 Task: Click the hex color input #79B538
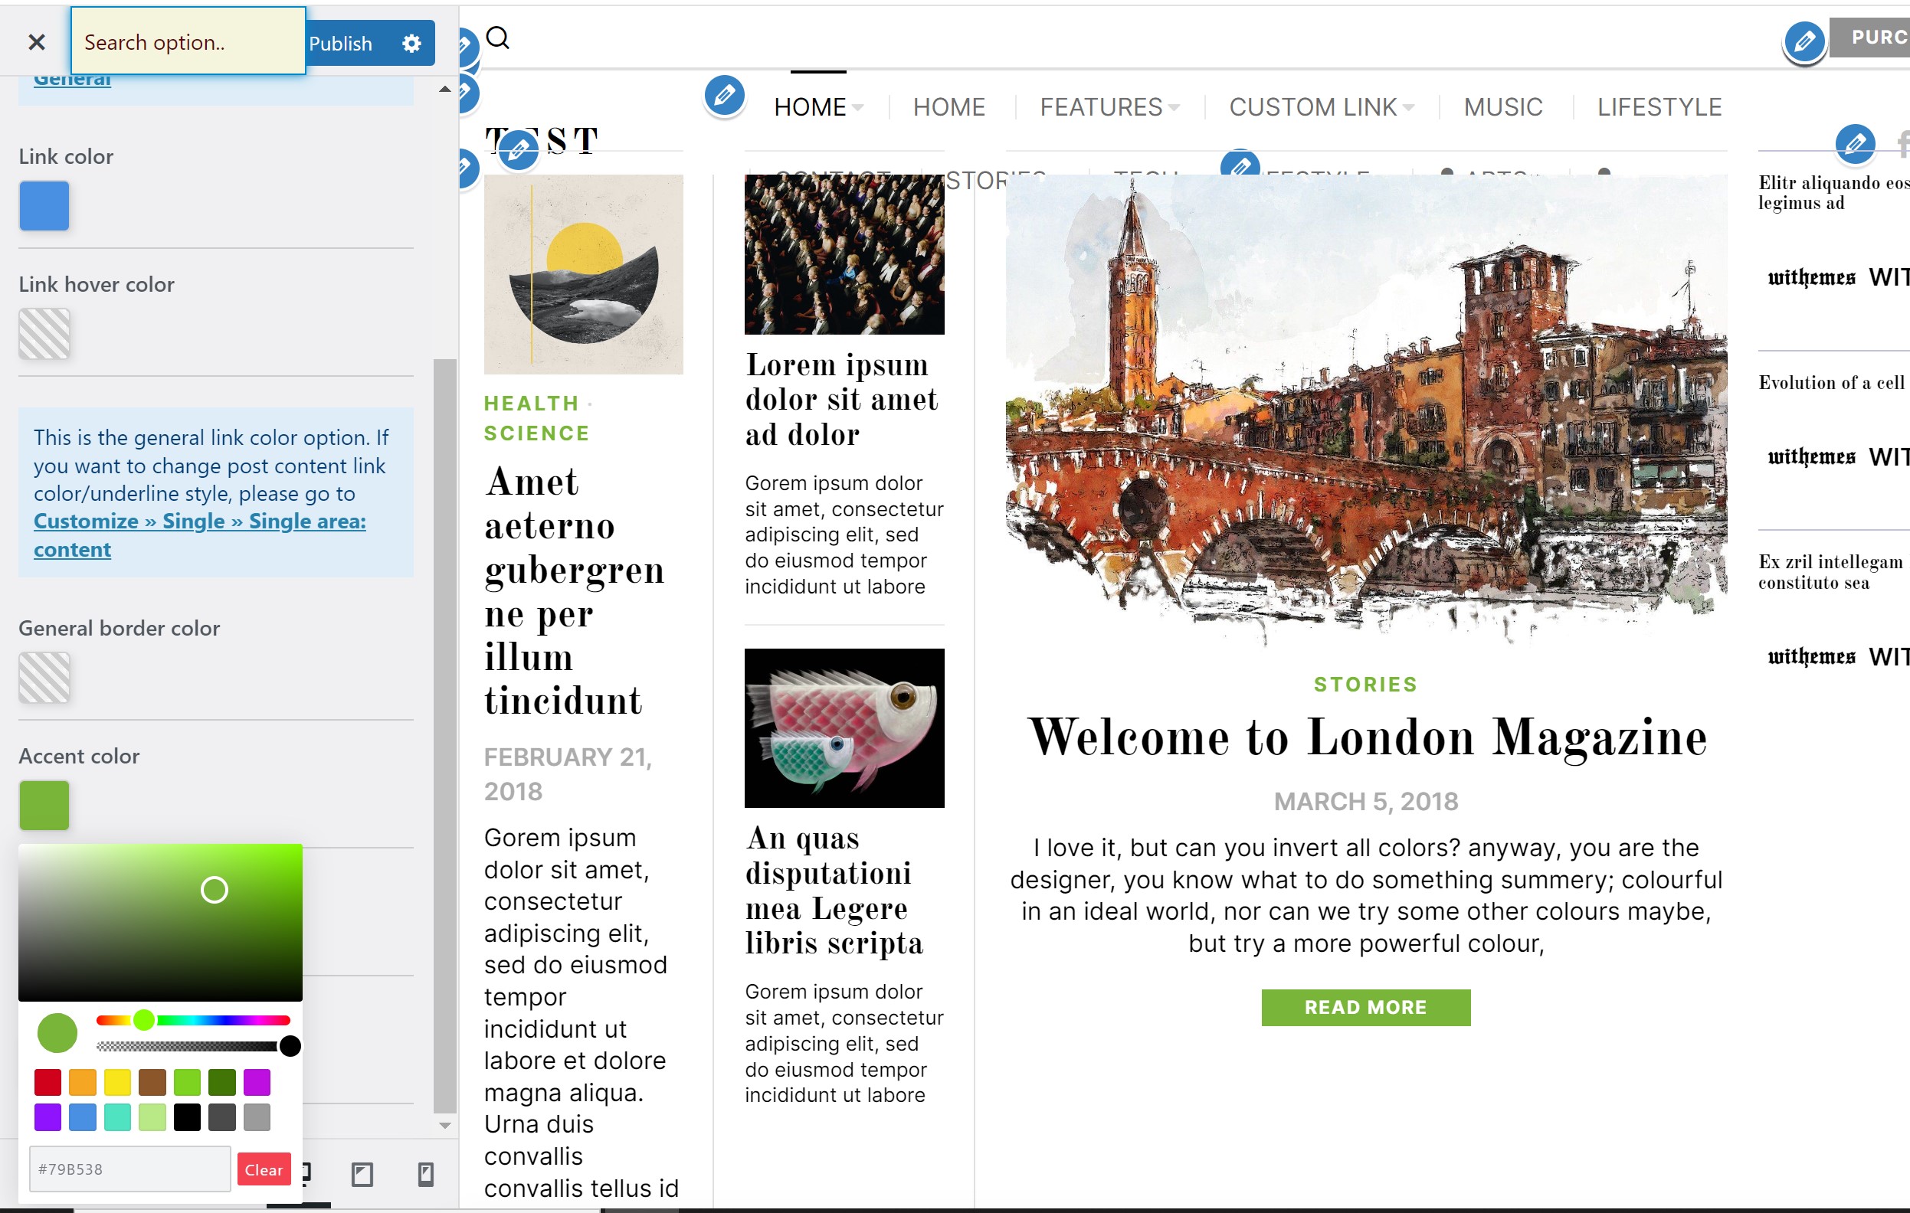[130, 1169]
